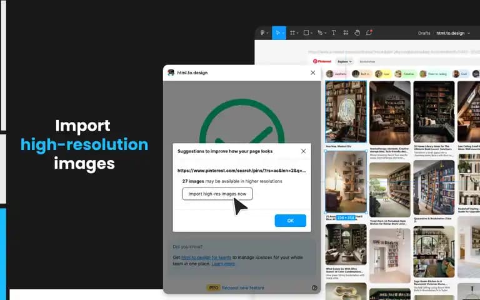Select the dark attic library thumbnail
Screen dimensions: 480x300
click(390, 112)
